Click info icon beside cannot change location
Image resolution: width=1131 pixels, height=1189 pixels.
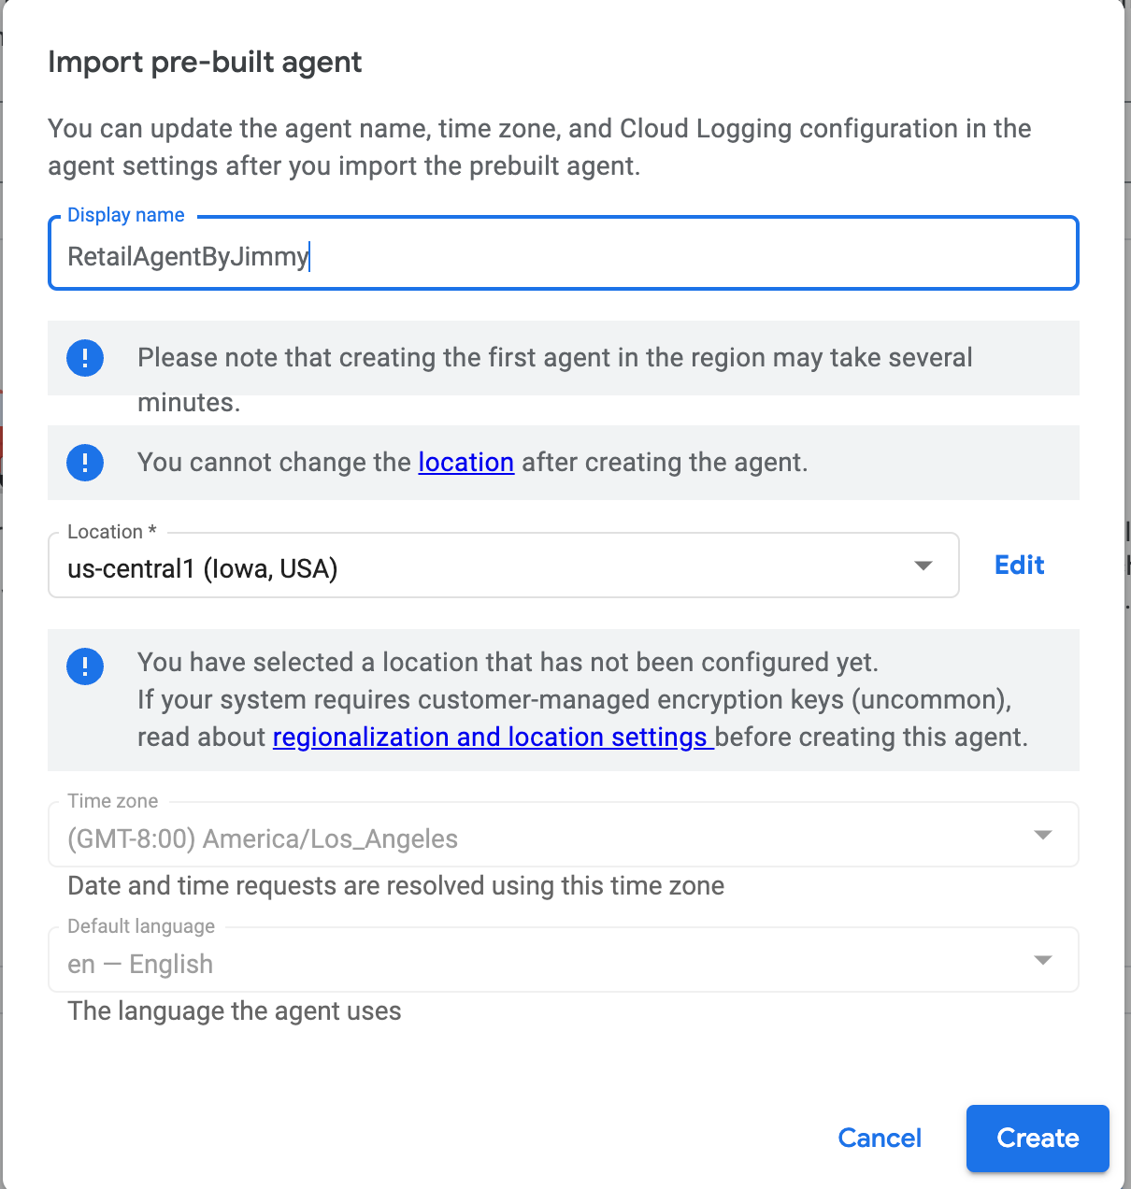point(85,463)
